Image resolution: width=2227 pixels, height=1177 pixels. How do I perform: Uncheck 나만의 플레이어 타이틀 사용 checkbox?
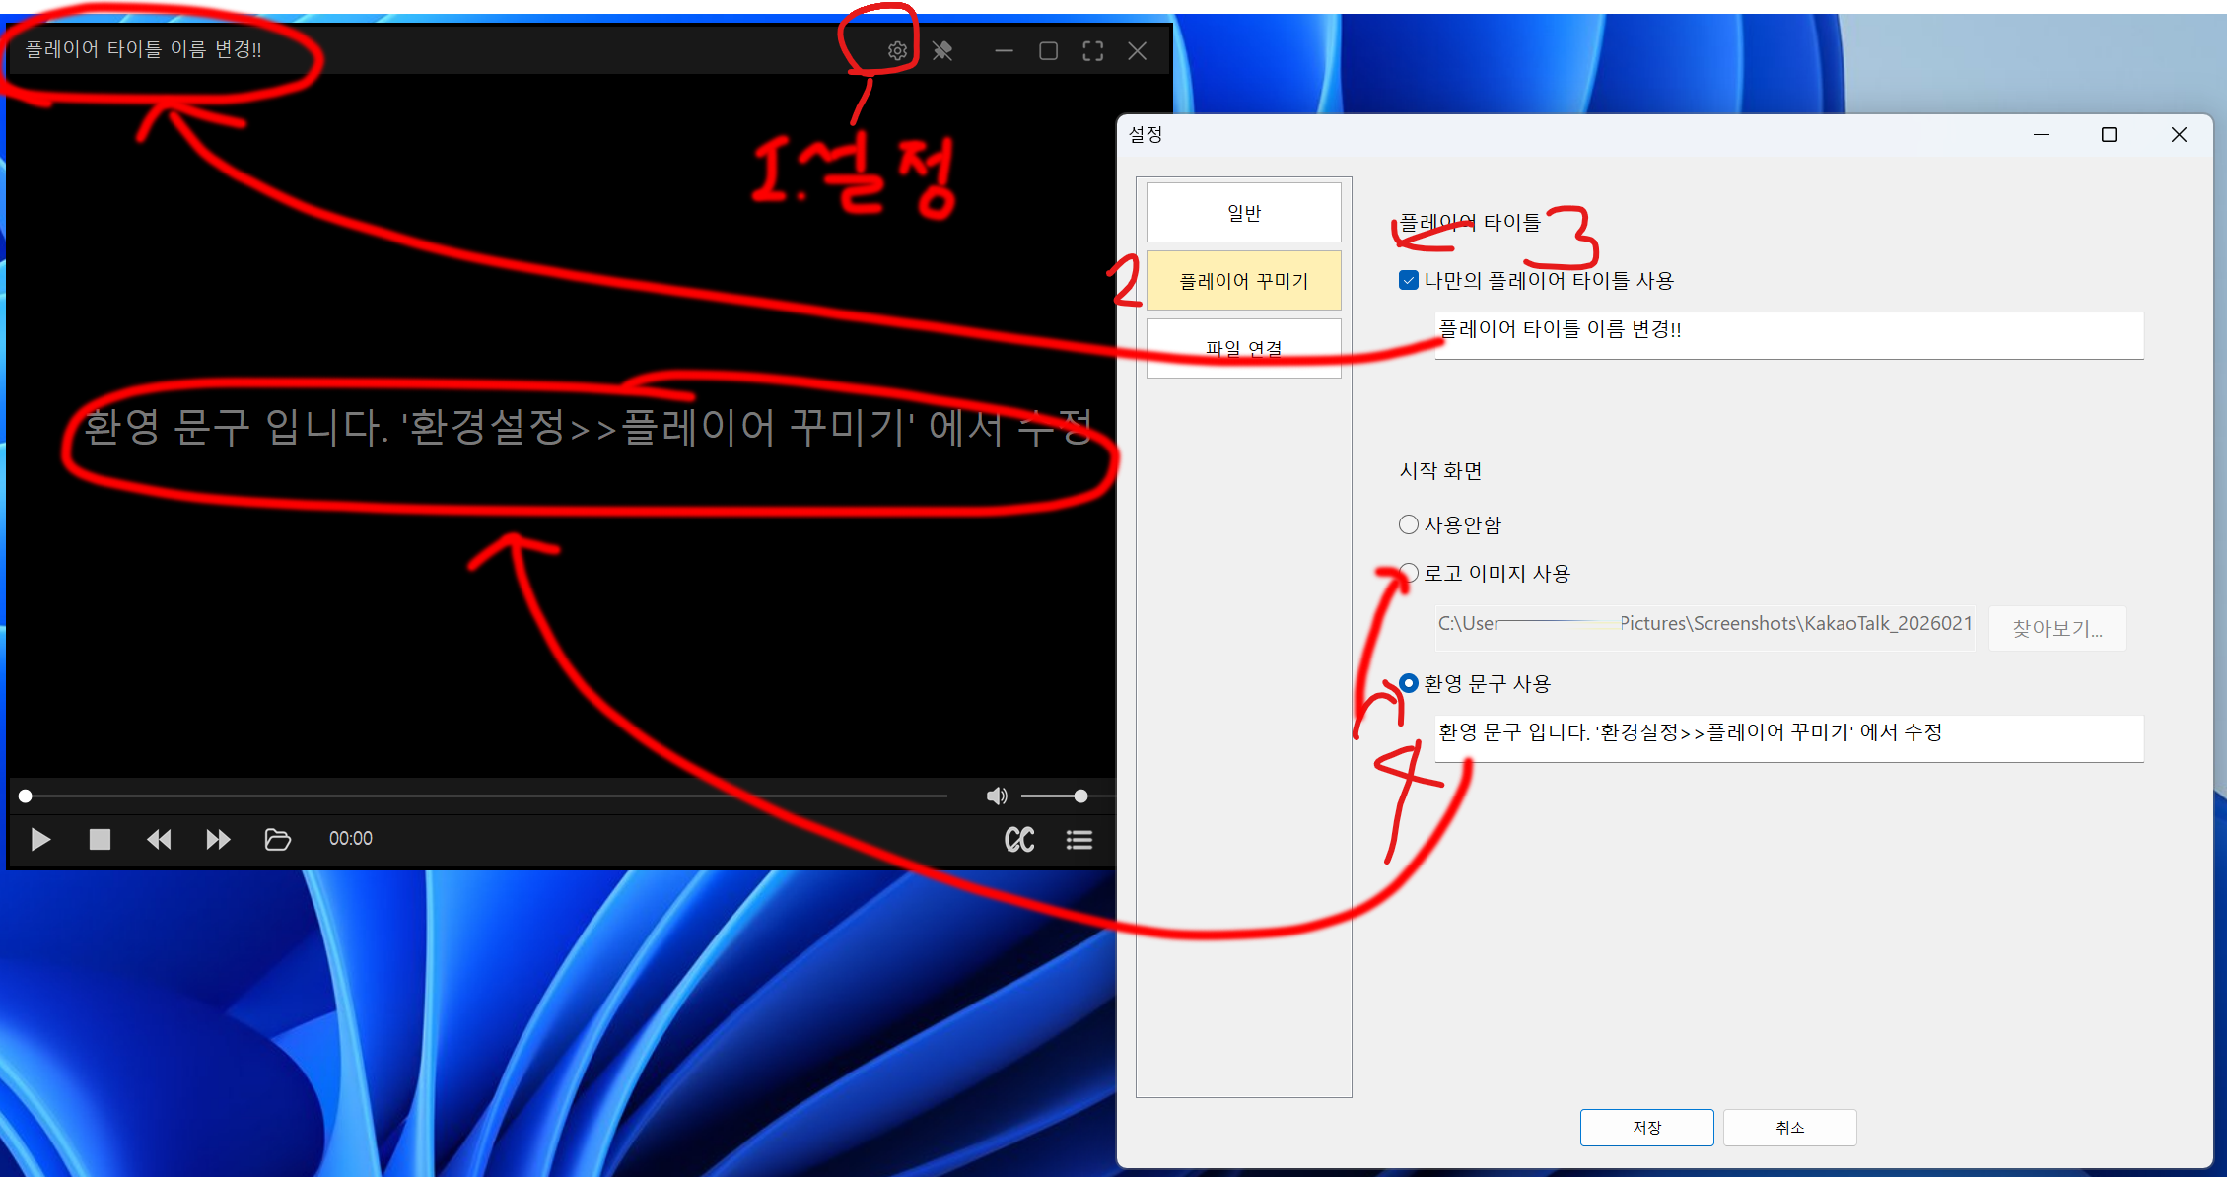point(1409,281)
